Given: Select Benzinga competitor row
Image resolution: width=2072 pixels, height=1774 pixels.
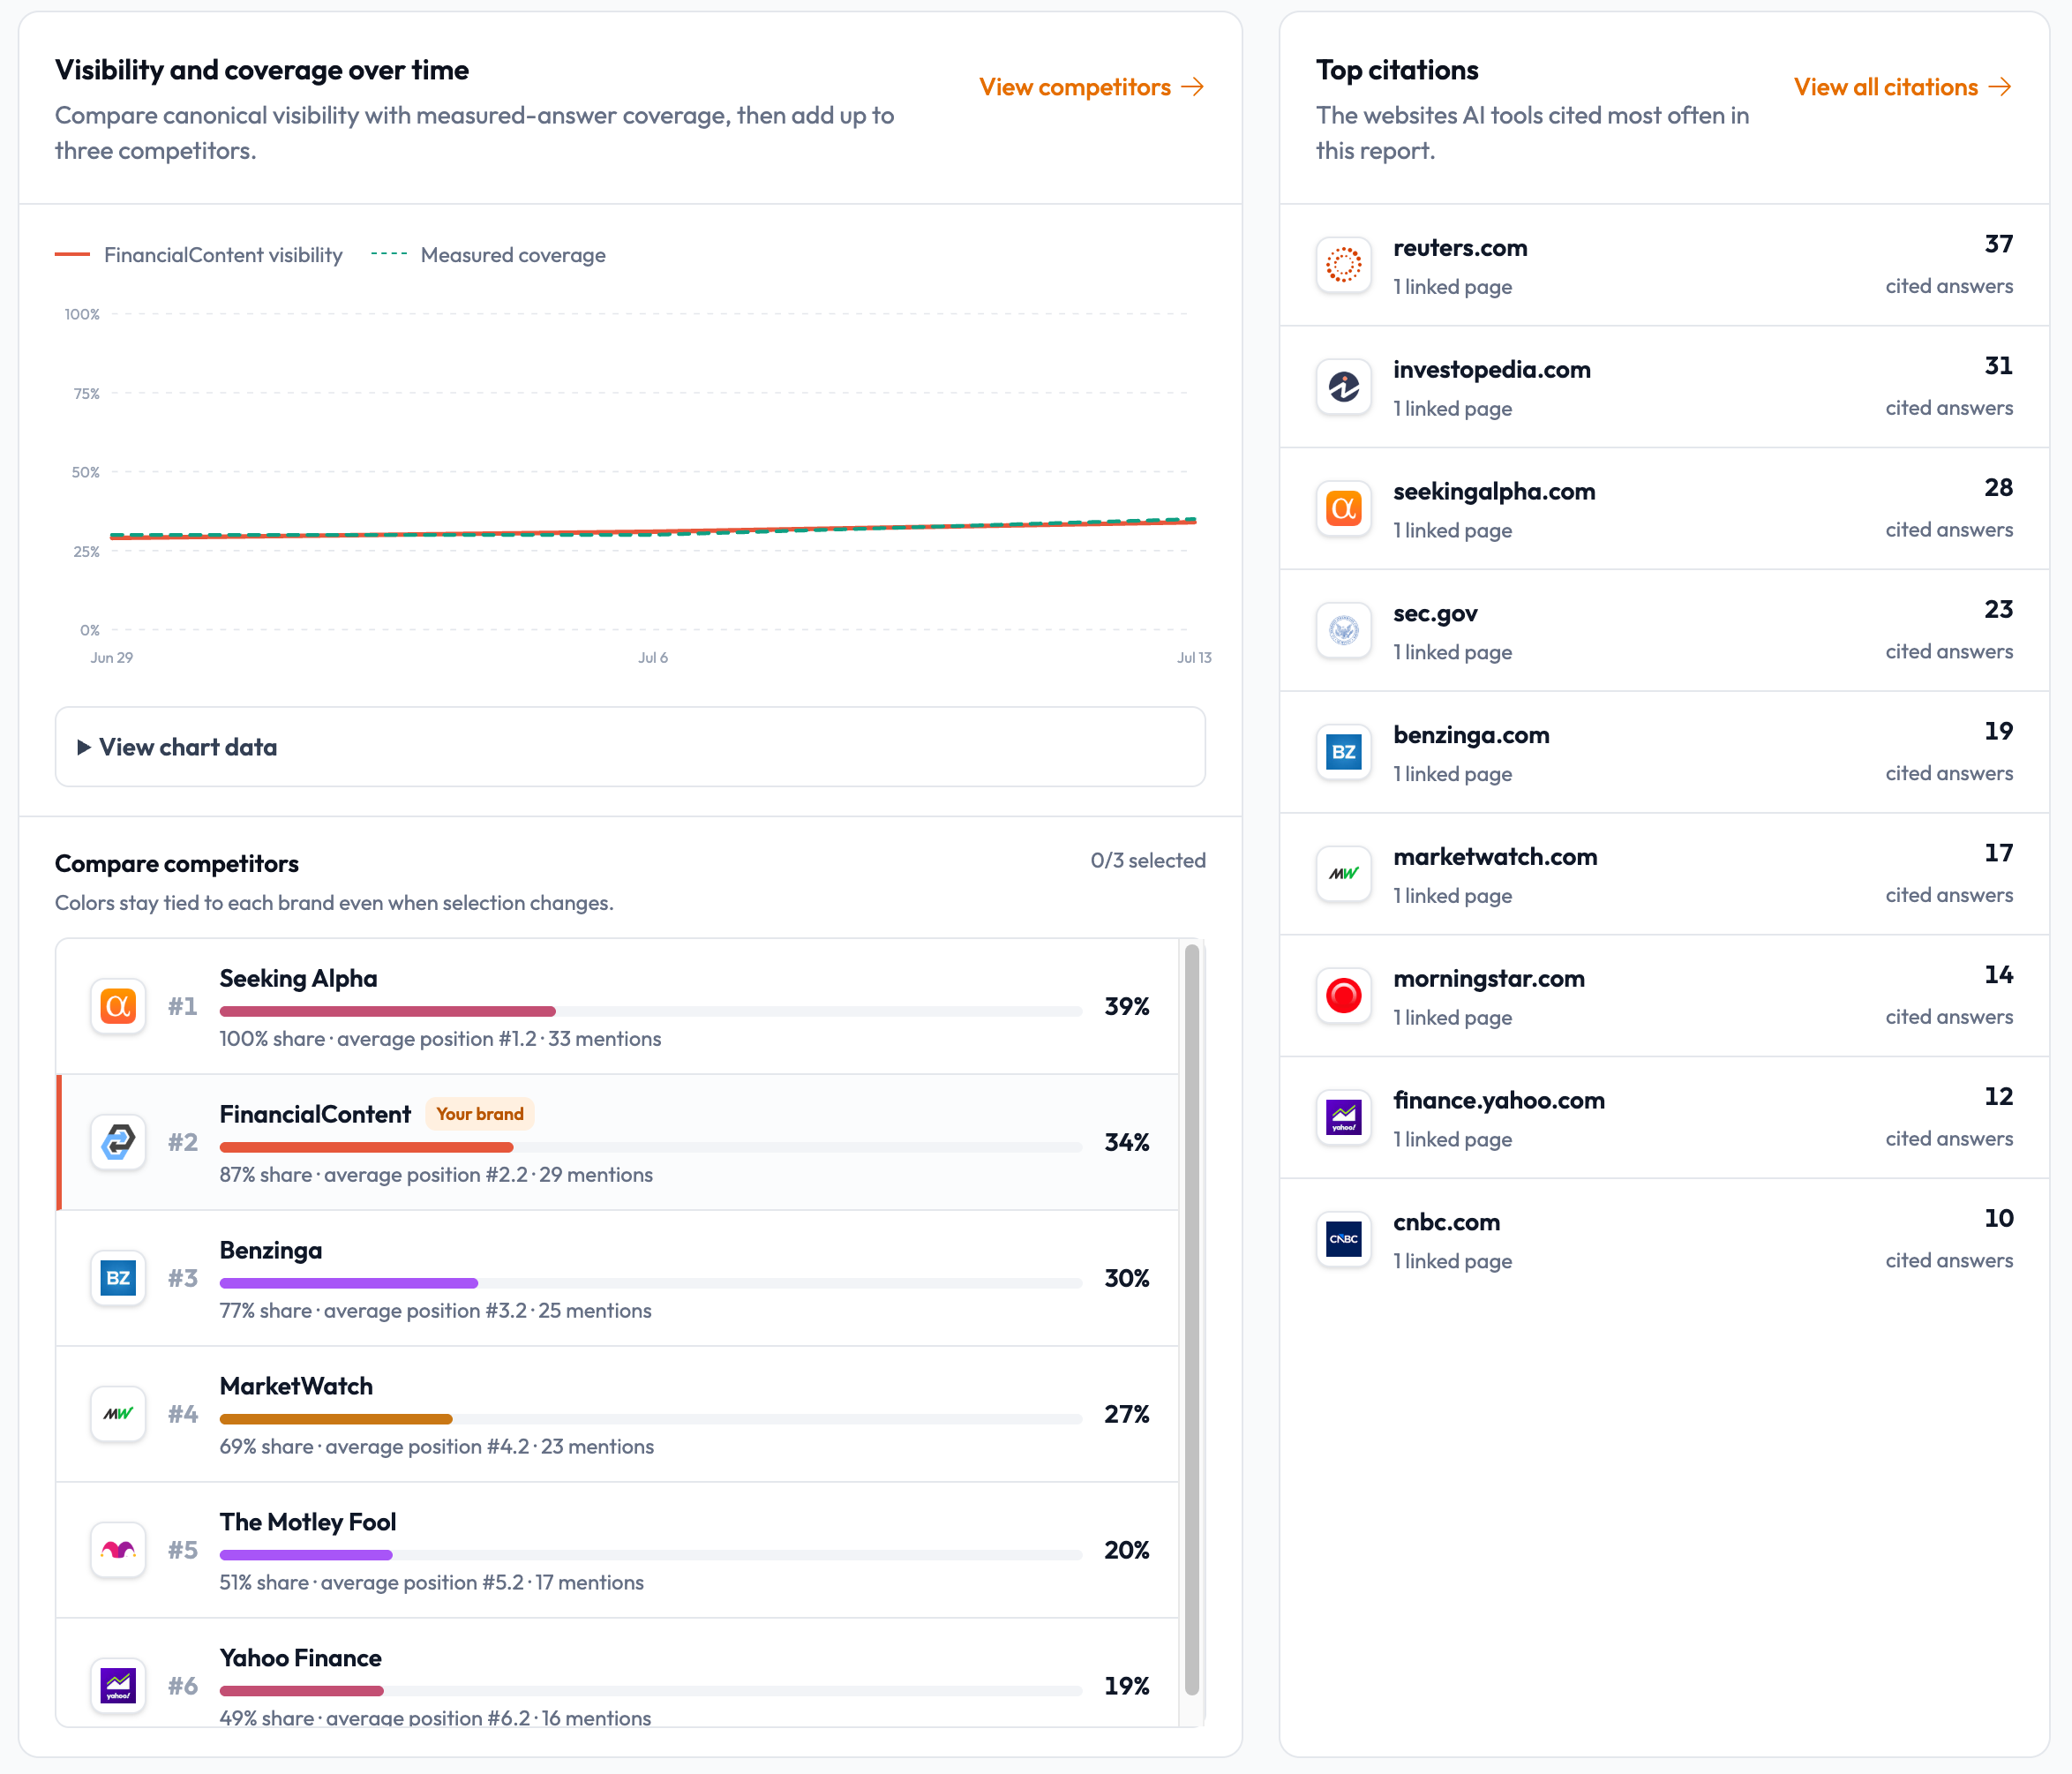Looking at the screenshot, I should (617, 1278).
